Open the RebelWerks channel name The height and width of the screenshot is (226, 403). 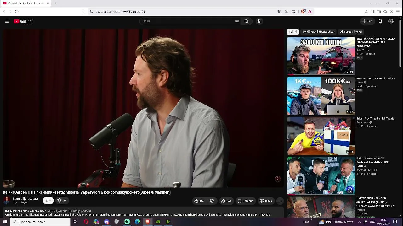tap(363, 50)
